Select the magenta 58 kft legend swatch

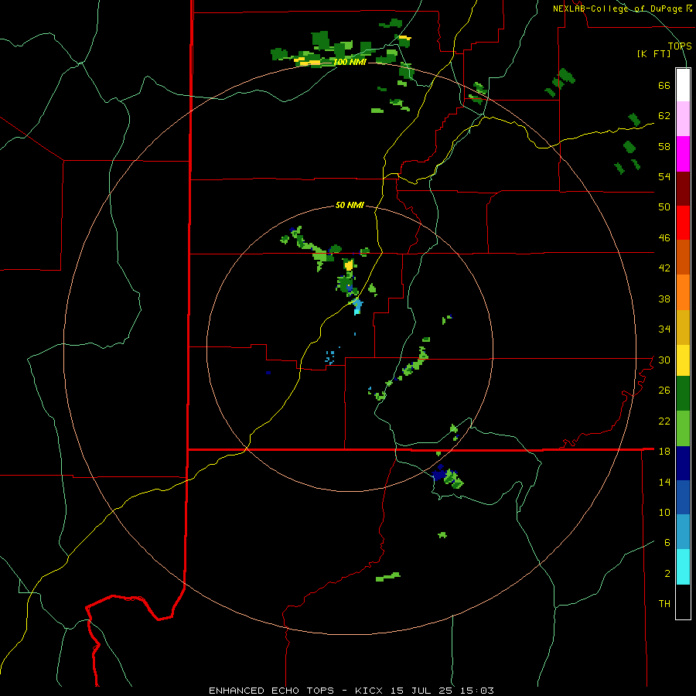point(683,154)
